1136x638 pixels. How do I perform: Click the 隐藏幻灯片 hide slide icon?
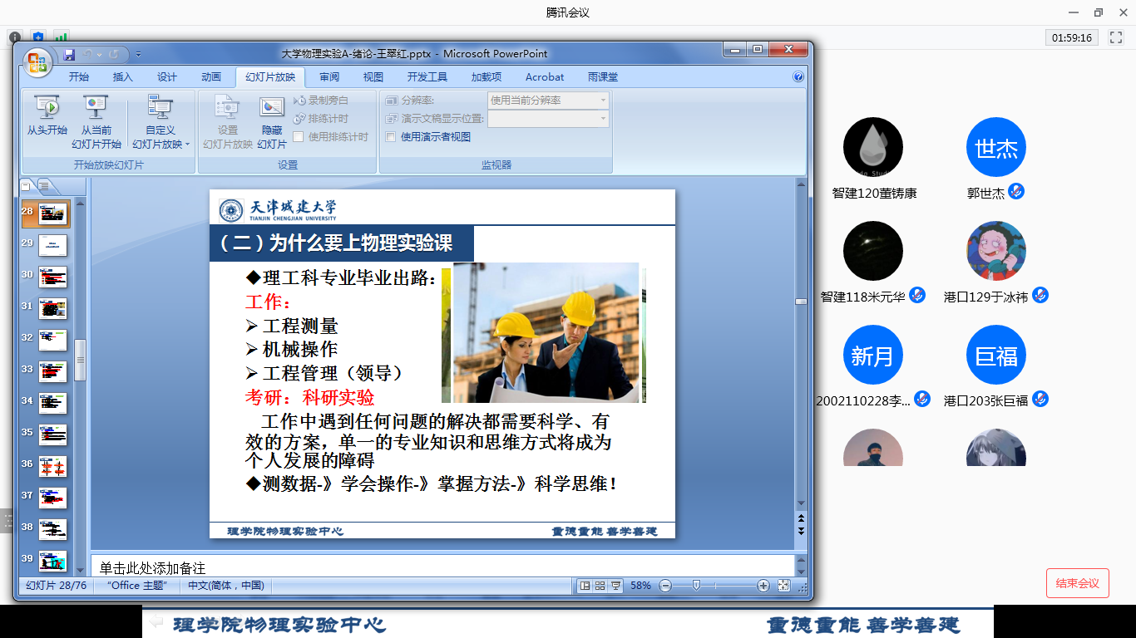[272, 107]
